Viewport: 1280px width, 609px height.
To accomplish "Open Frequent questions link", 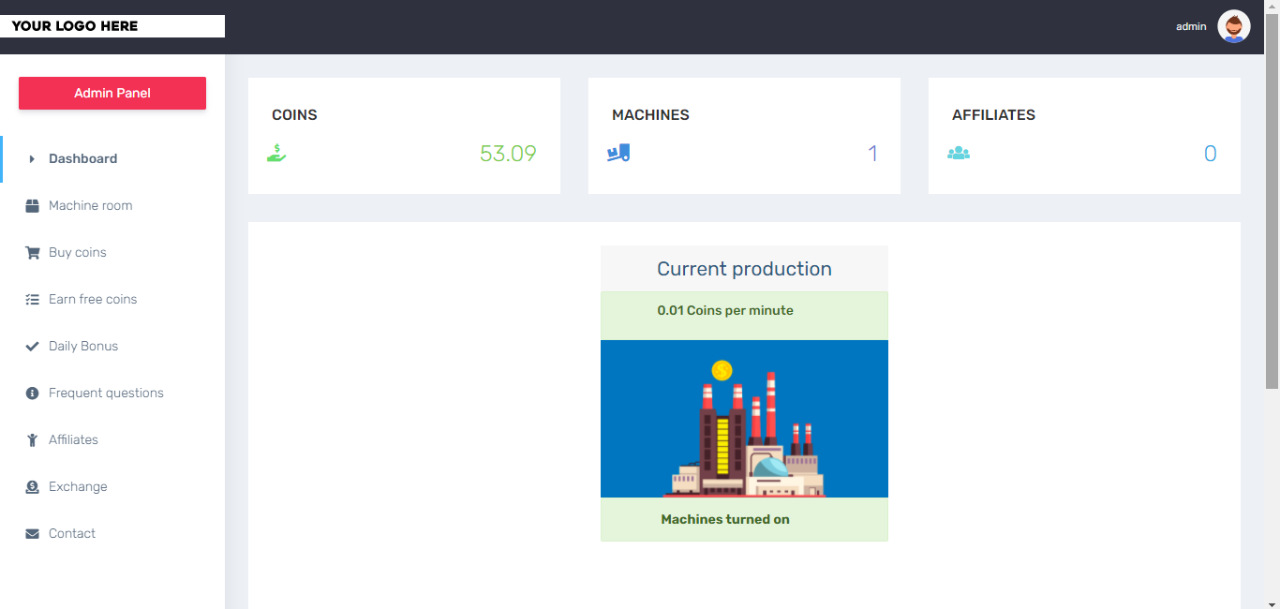I will [112, 394].
